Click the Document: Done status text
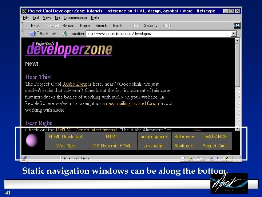Viewport: 262px width, 197px height. pyautogui.click(x=76, y=158)
